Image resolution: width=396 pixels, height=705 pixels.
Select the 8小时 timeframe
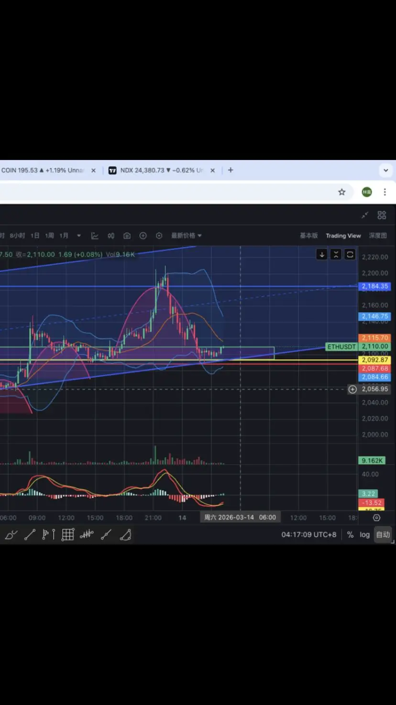[17, 236]
